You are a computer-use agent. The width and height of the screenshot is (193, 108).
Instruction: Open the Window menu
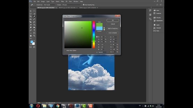point(76,1)
